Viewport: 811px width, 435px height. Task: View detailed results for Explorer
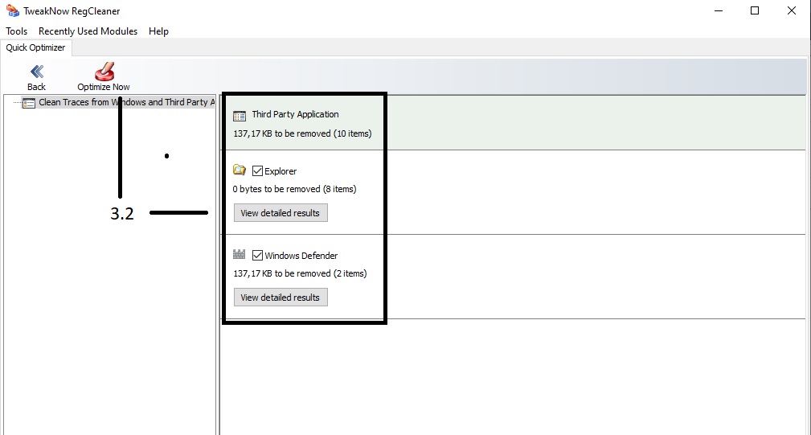(x=281, y=213)
